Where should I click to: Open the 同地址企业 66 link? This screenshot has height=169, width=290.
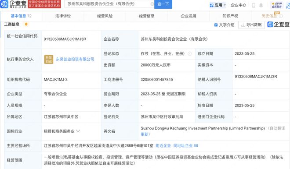(186, 146)
